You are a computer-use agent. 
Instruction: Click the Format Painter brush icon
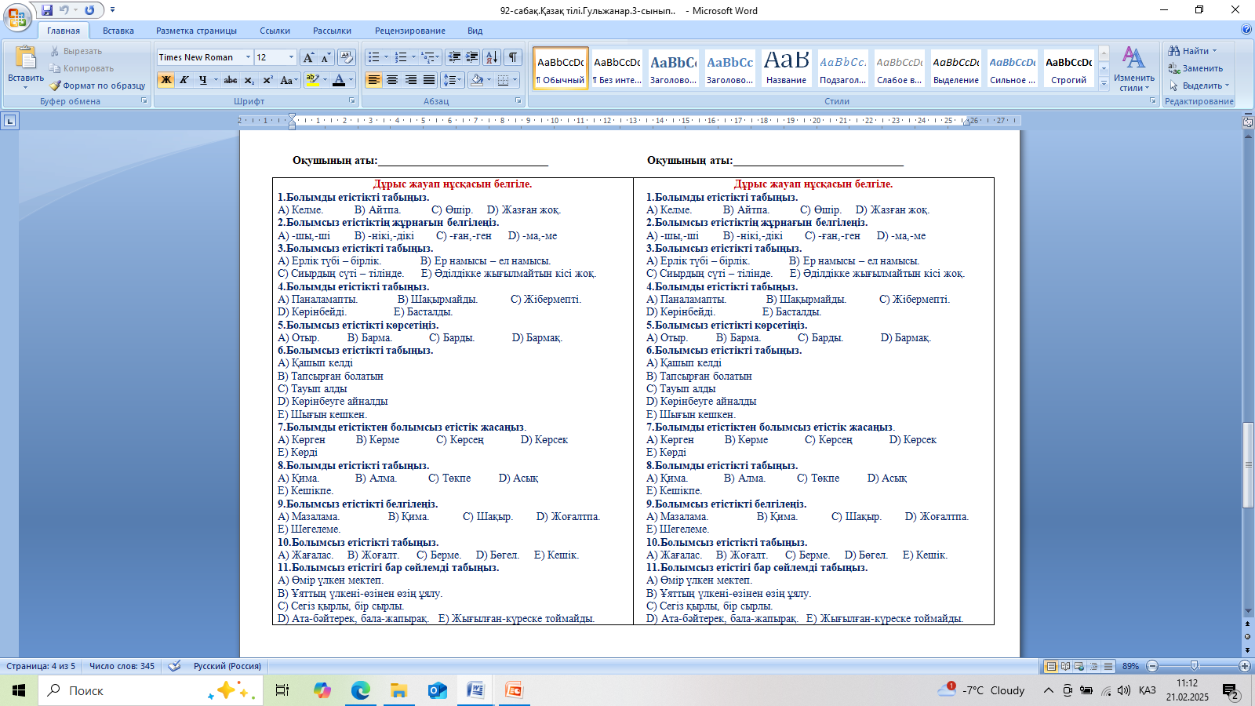[55, 86]
